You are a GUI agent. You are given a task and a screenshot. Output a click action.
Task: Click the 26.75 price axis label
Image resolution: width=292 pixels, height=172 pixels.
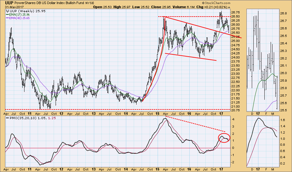(x=235, y=13)
